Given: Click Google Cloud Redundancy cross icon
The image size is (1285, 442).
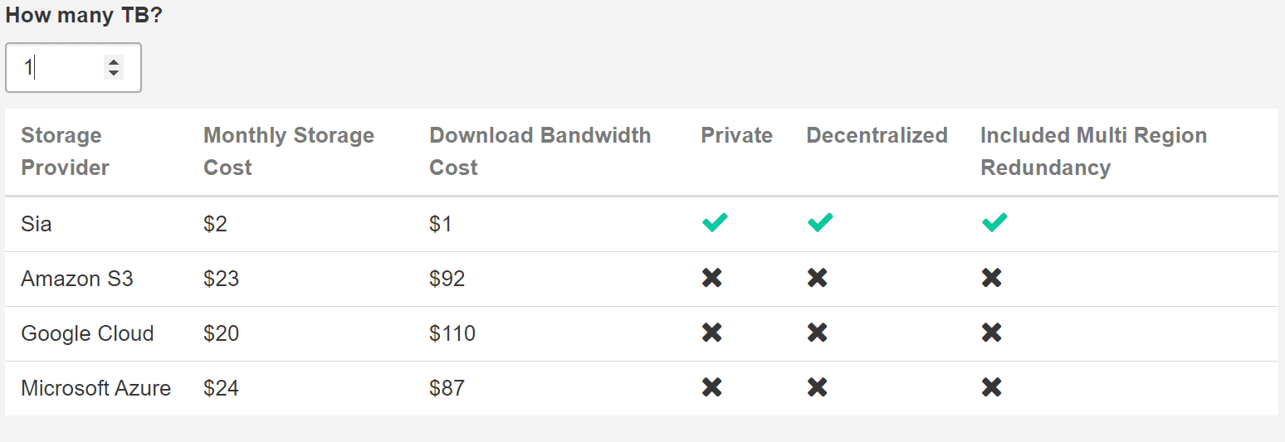Looking at the screenshot, I should pos(991,333).
